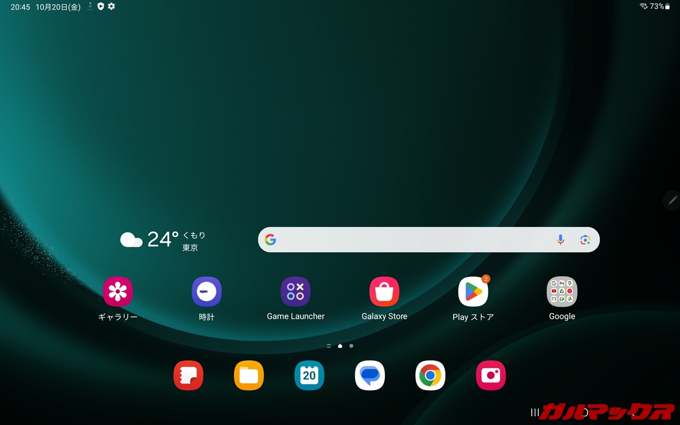
Task: Open Messages app in the dock
Action: (370, 376)
